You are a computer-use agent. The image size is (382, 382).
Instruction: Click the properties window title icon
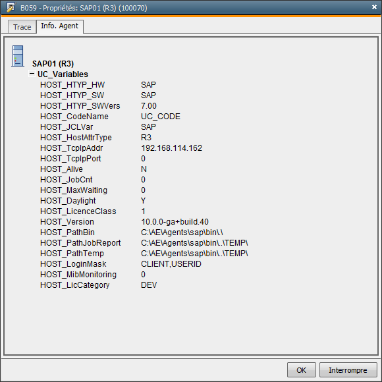11,7
